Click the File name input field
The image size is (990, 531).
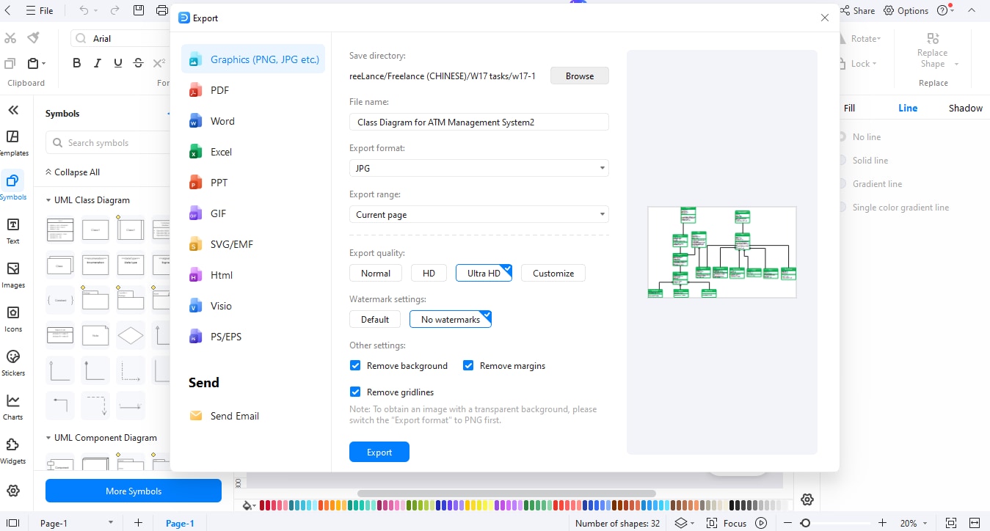click(479, 122)
